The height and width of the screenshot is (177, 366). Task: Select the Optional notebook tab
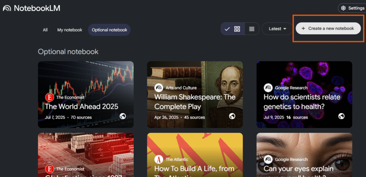pyautogui.click(x=109, y=30)
